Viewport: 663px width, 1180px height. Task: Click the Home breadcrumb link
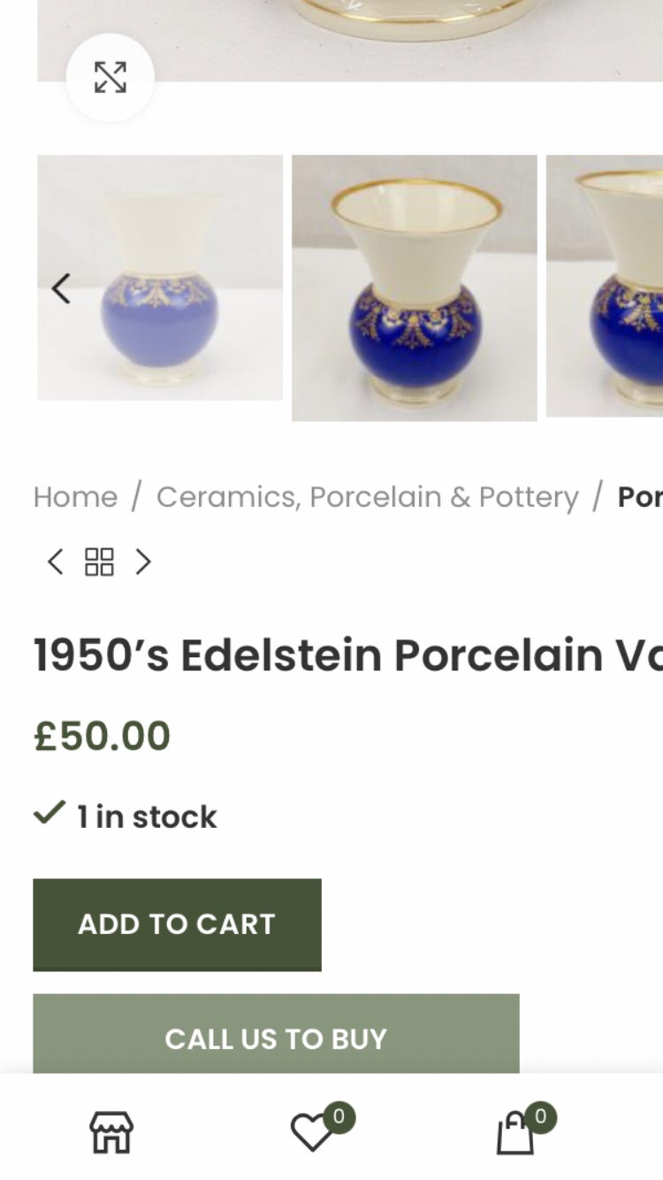75,497
